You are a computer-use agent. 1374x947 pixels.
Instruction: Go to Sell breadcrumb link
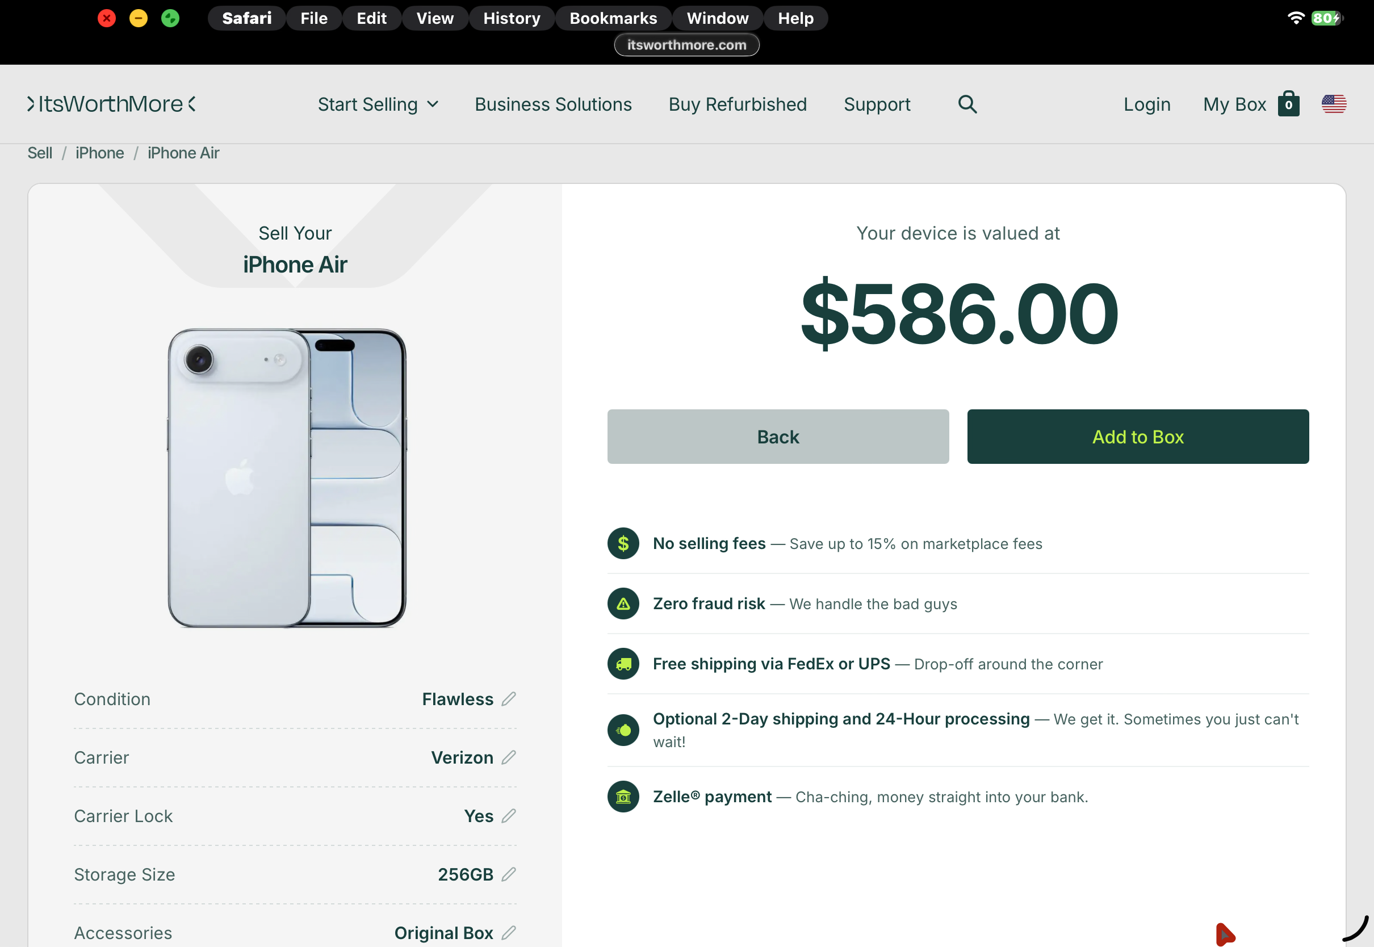click(40, 153)
